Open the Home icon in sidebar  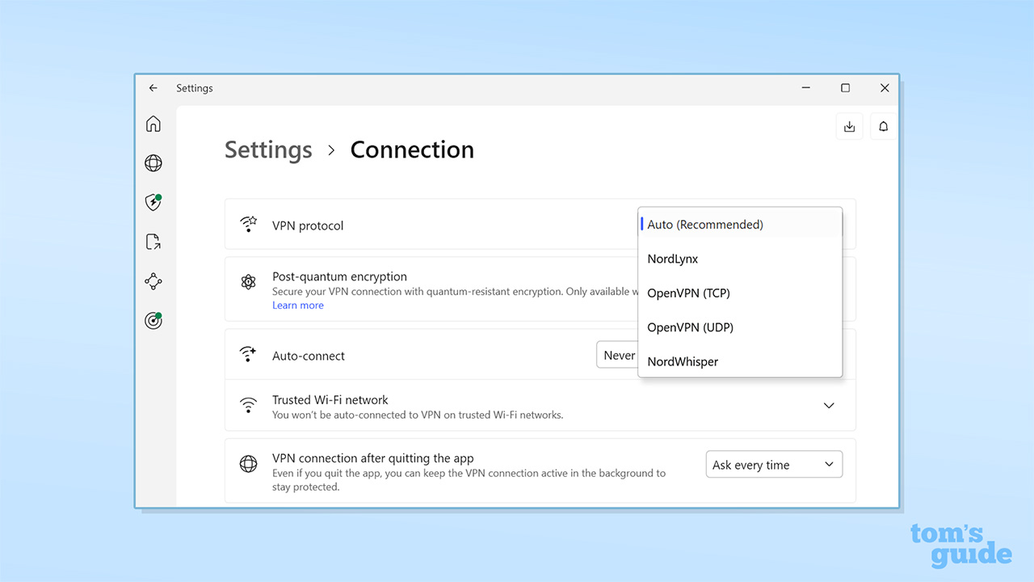tap(153, 124)
